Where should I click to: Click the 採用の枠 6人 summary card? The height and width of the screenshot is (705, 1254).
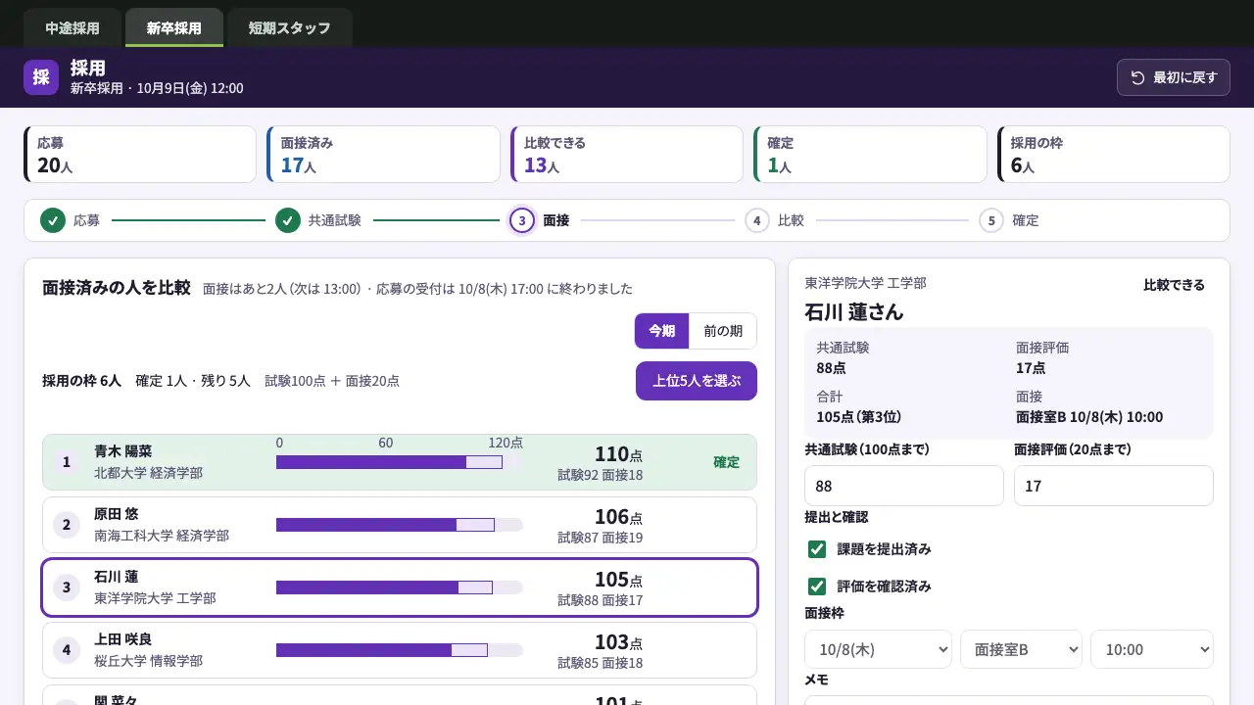[1114, 154]
